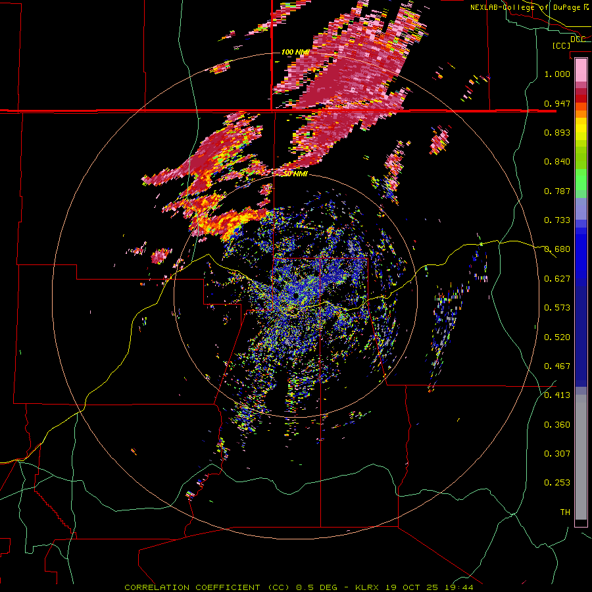The image size is (592, 592).
Task: Click the 0.467 color scale label
Action: click(557, 366)
